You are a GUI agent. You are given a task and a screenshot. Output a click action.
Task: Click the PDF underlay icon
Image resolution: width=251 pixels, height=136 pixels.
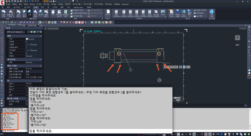(x=137, y=14)
